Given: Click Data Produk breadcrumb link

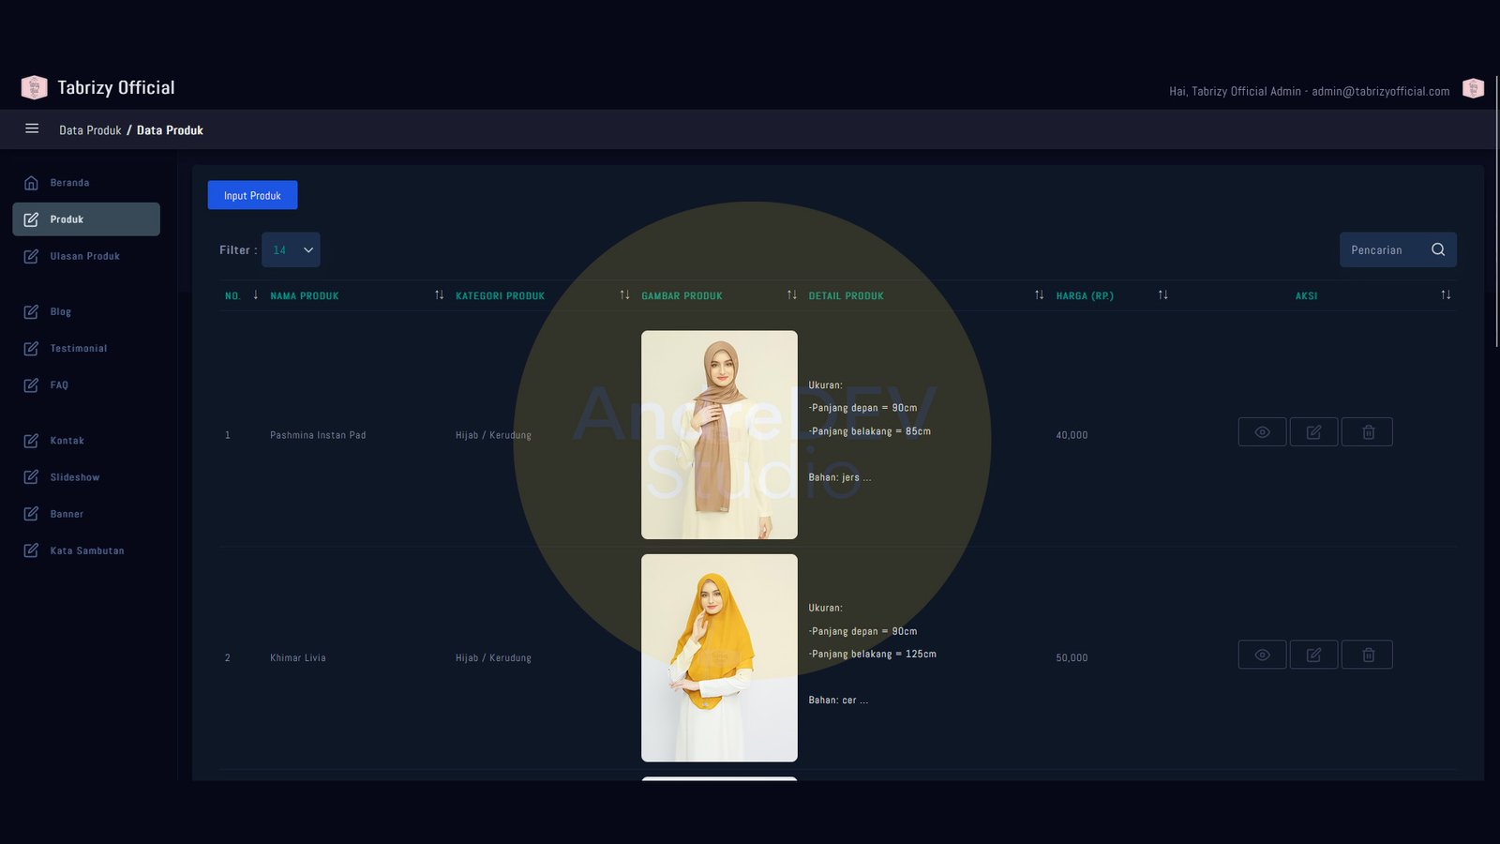Looking at the screenshot, I should tap(90, 130).
